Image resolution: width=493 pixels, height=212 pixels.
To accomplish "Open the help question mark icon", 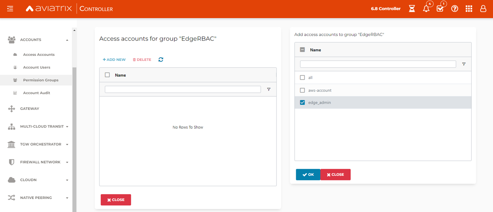I will pos(454,8).
